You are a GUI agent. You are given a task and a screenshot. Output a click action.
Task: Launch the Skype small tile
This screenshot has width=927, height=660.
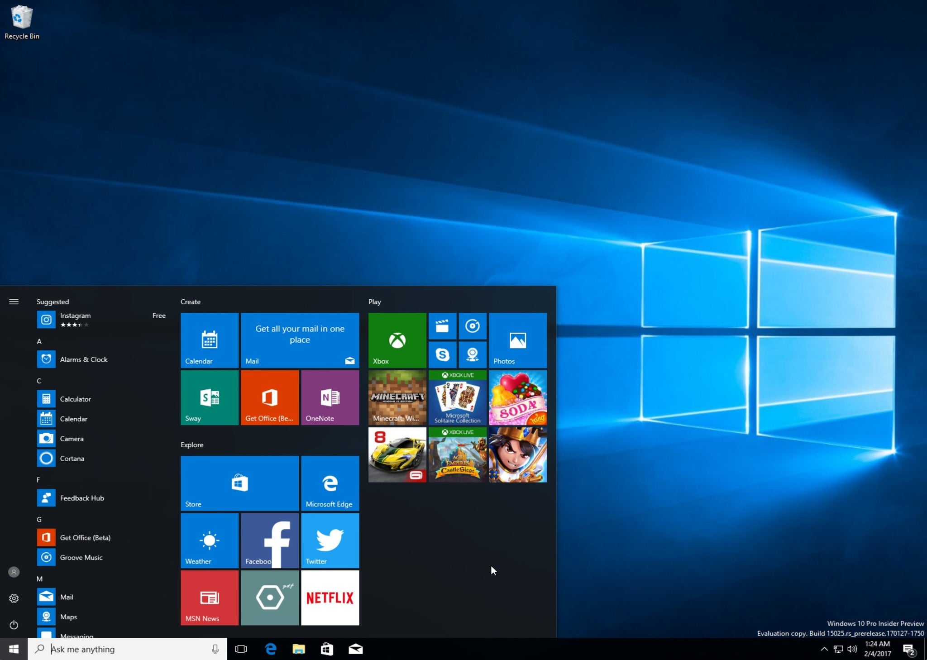coord(442,354)
